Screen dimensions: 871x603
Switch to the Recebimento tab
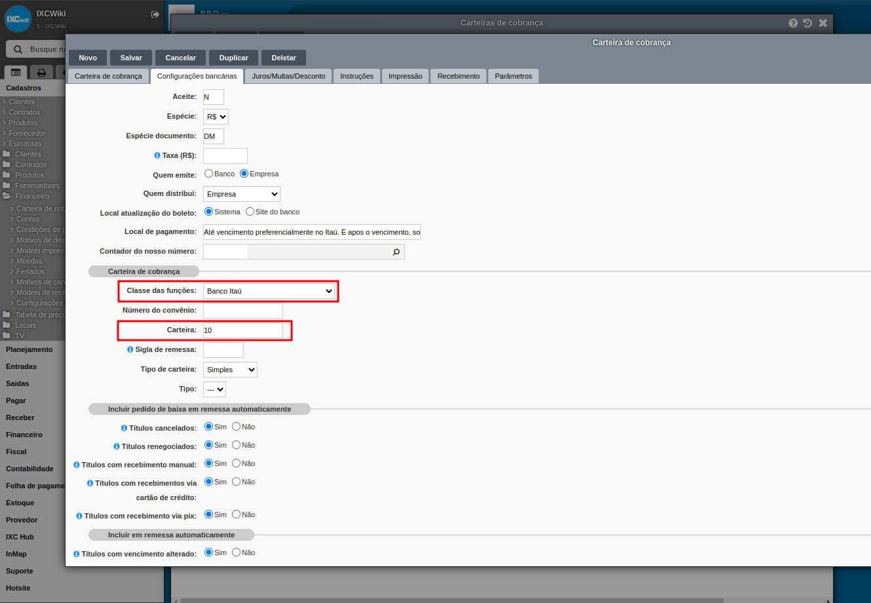(459, 76)
